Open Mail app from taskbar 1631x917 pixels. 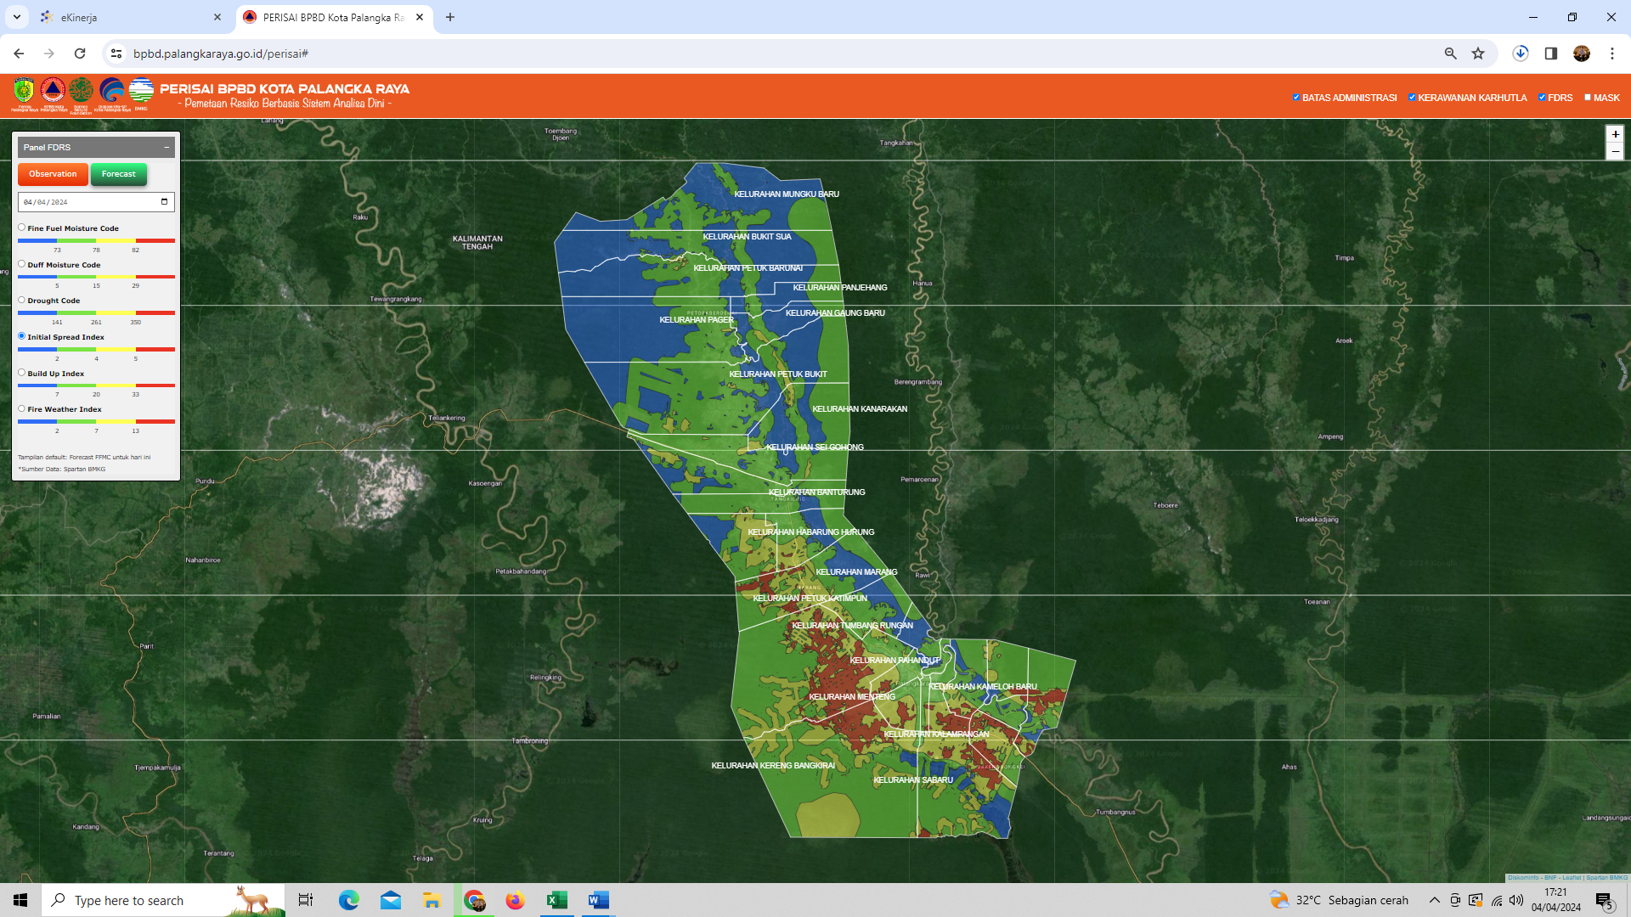(390, 900)
